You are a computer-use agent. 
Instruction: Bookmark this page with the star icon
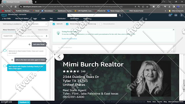pos(147,7)
